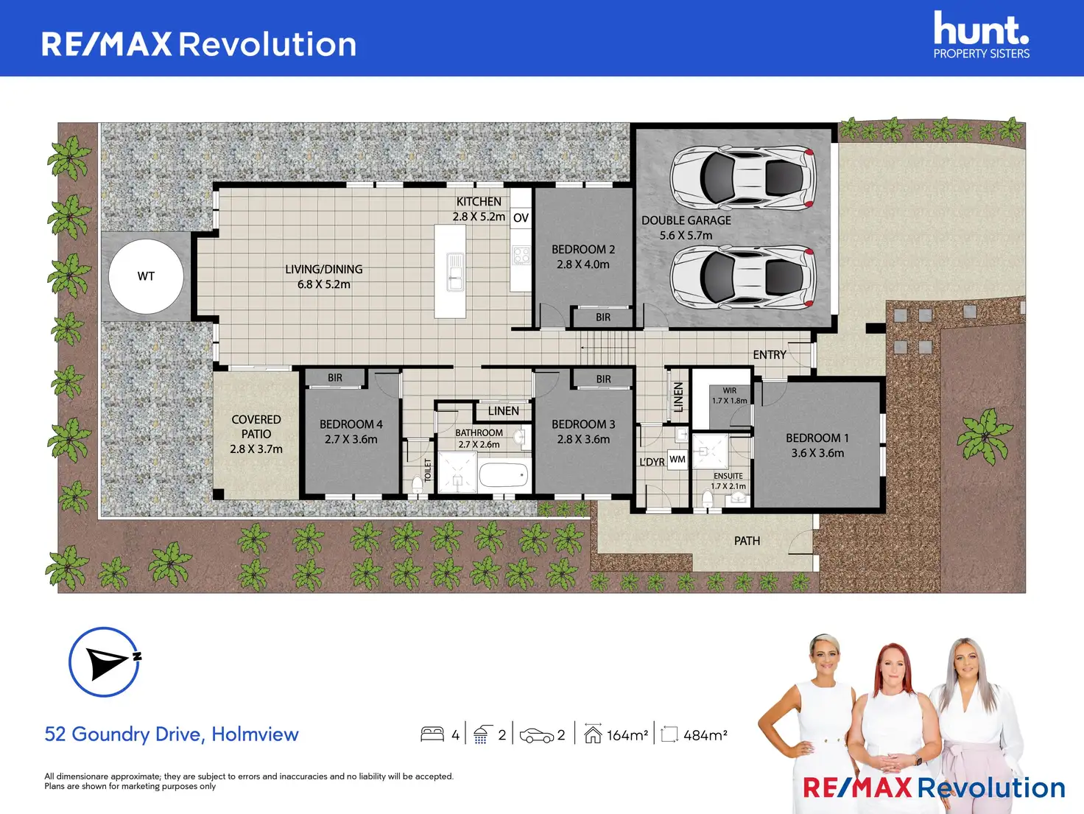Click the car icon for parking count
The height and width of the screenshot is (814, 1084).
point(536,735)
